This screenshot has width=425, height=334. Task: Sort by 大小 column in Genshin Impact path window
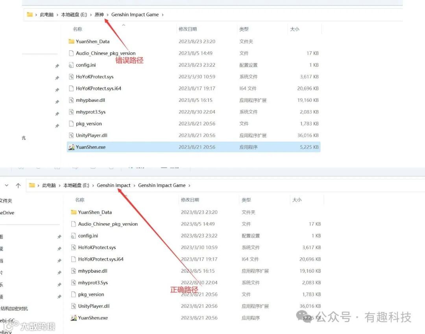297,200
